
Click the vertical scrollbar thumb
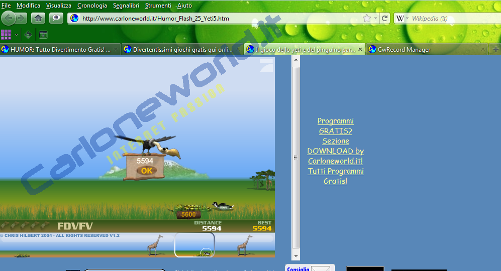click(x=295, y=158)
